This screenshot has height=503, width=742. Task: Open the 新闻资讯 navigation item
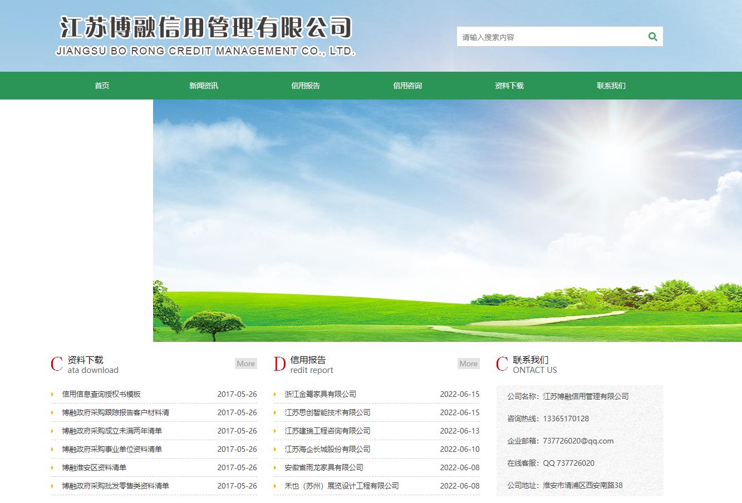(204, 86)
